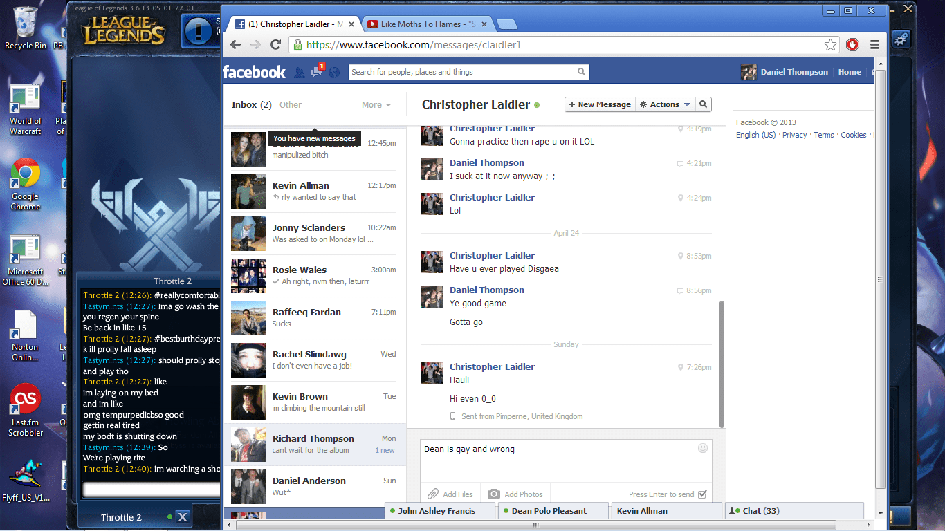Open the Kevin Allman chat tab
The width and height of the screenshot is (945, 531).
[667, 511]
